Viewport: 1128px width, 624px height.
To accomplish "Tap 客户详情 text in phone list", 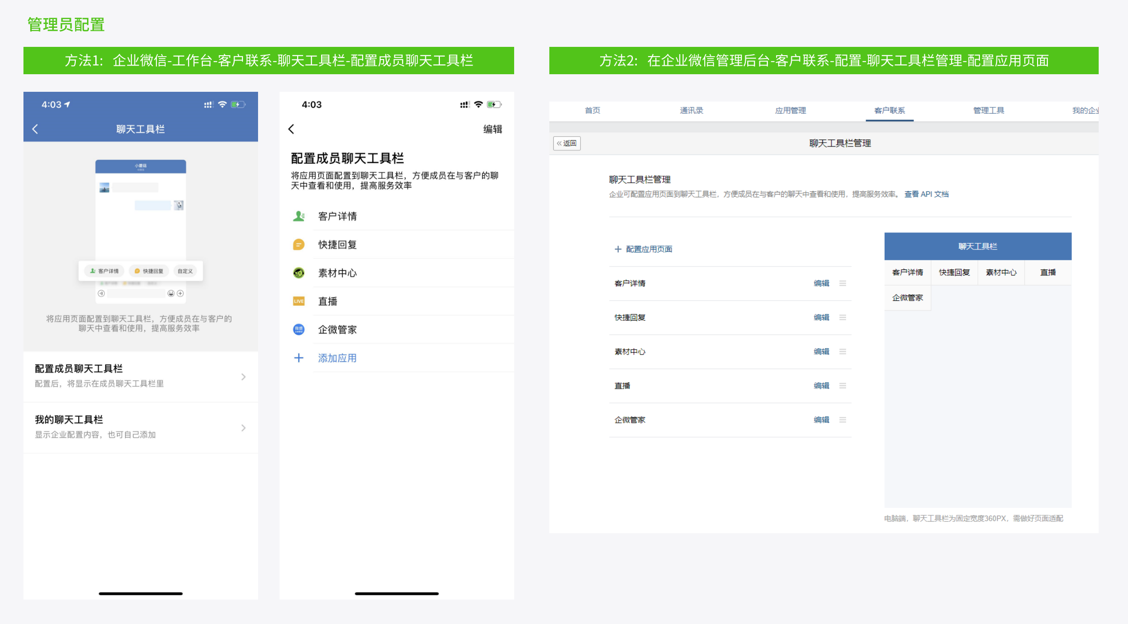I will pos(337,216).
